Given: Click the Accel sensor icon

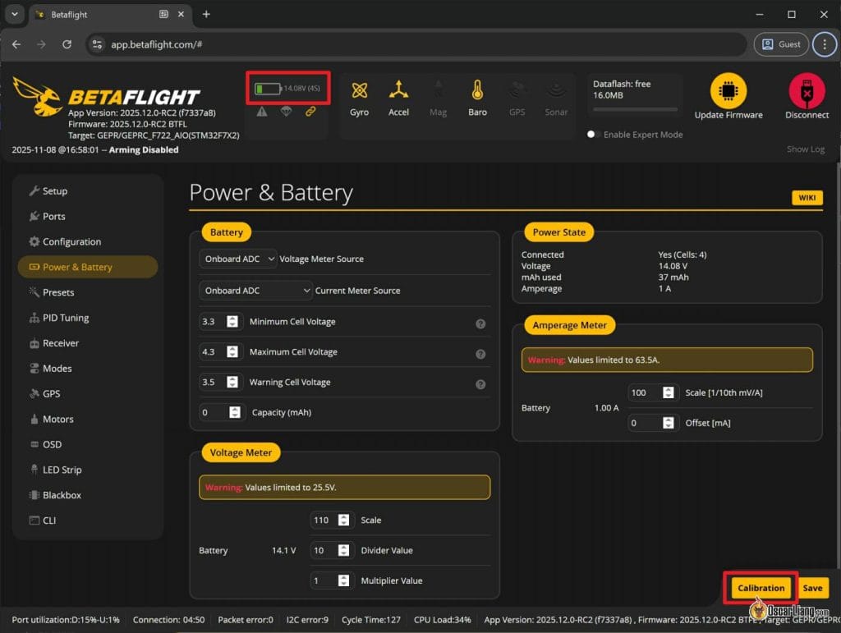Looking at the screenshot, I should (x=398, y=90).
